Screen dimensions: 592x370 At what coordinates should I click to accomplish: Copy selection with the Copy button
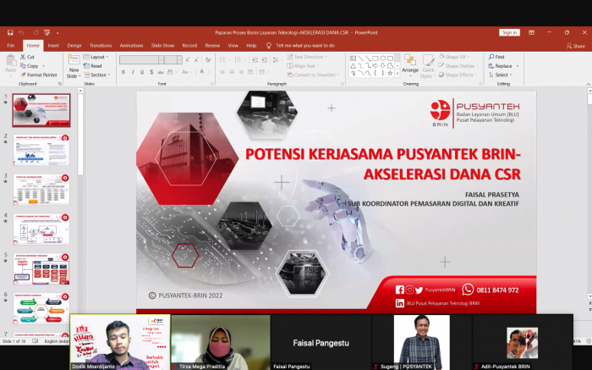[x=30, y=66]
